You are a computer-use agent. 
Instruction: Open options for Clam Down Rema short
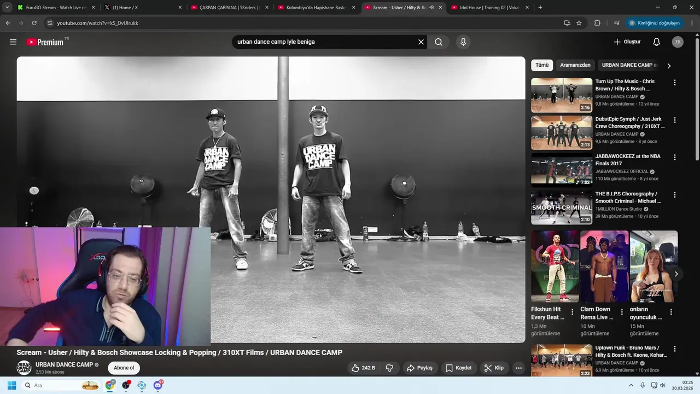pos(622,312)
